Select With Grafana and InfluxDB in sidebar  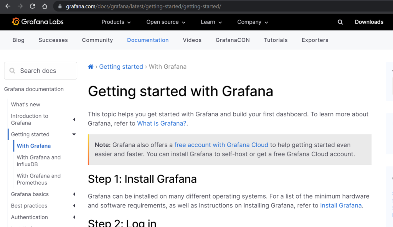(x=38, y=161)
